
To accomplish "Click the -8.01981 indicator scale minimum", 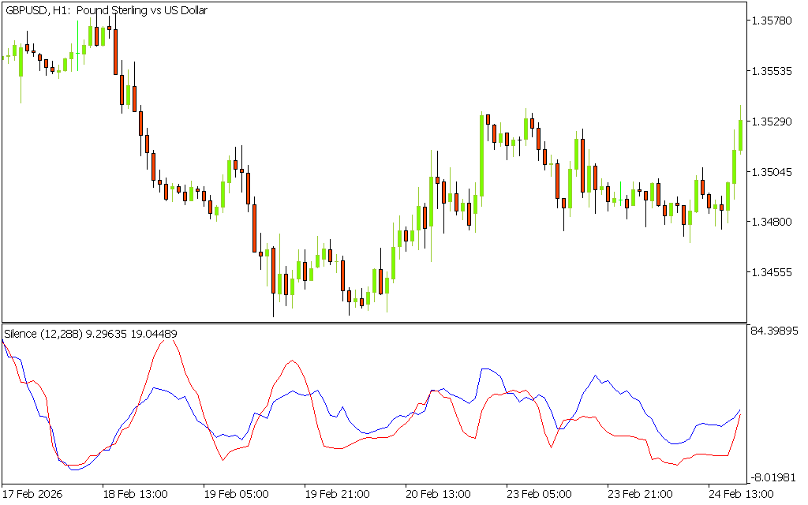I will pyautogui.click(x=776, y=477).
